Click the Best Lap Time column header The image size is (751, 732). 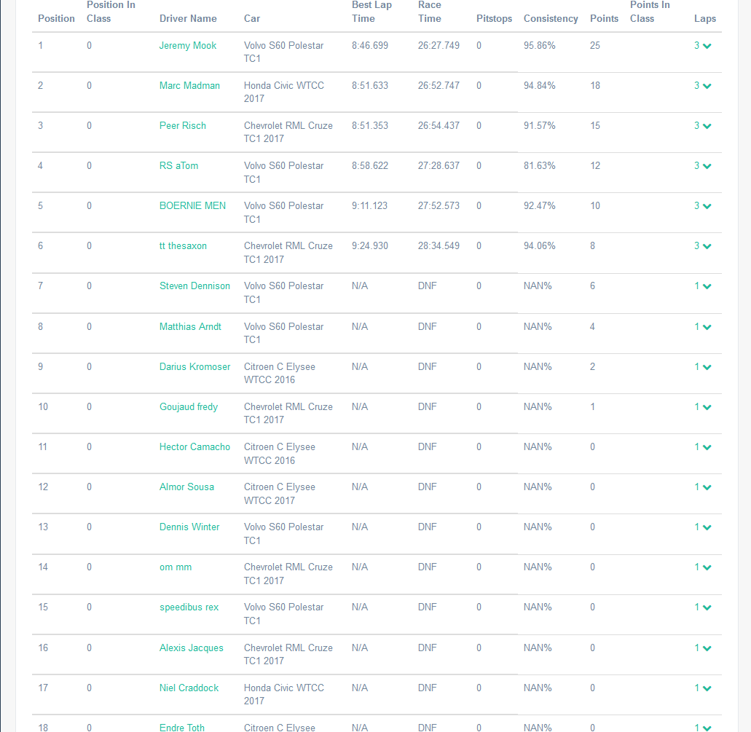371,12
